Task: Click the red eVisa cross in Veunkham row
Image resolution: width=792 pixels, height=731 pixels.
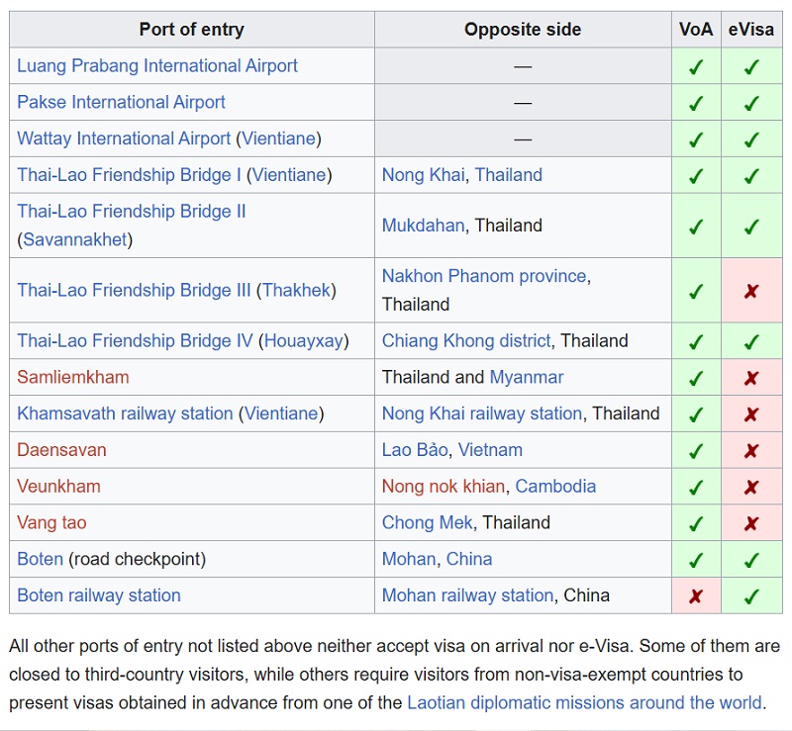Action: tap(751, 487)
